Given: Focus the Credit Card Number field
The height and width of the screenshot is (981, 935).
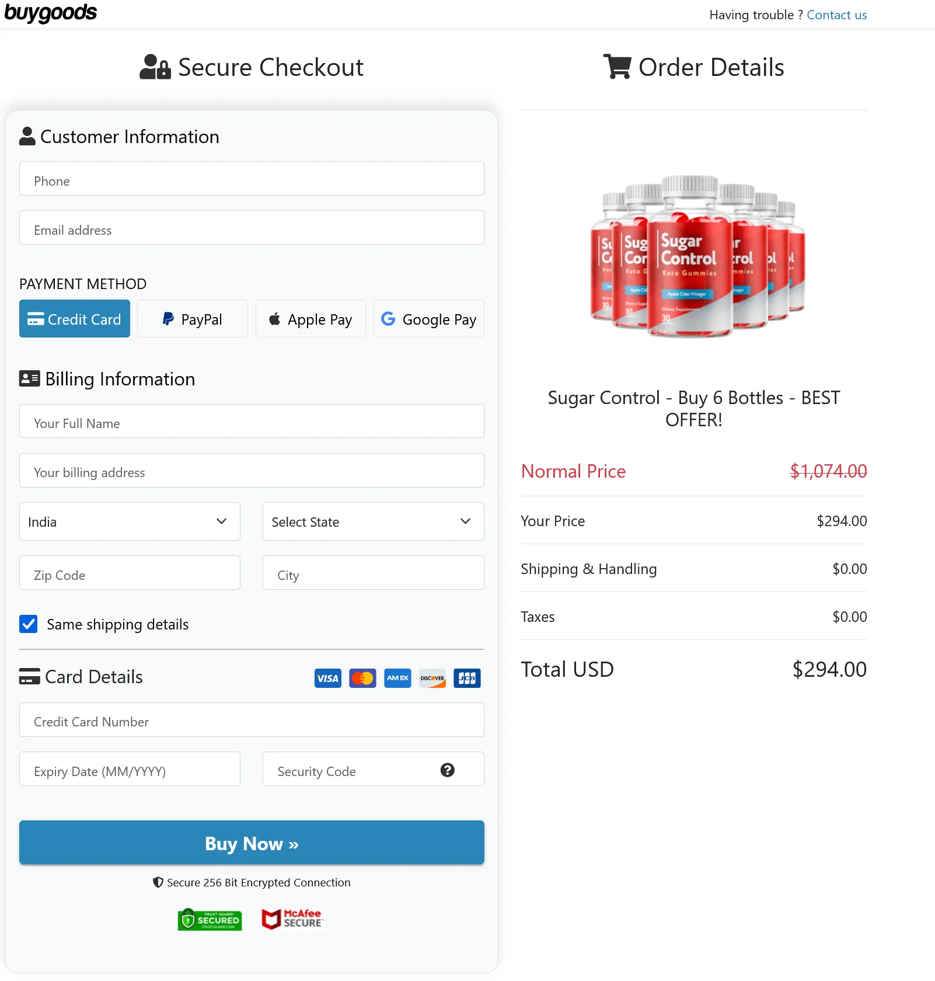Looking at the screenshot, I should coord(252,720).
